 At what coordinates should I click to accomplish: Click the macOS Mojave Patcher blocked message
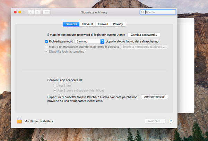[x=92, y=99]
